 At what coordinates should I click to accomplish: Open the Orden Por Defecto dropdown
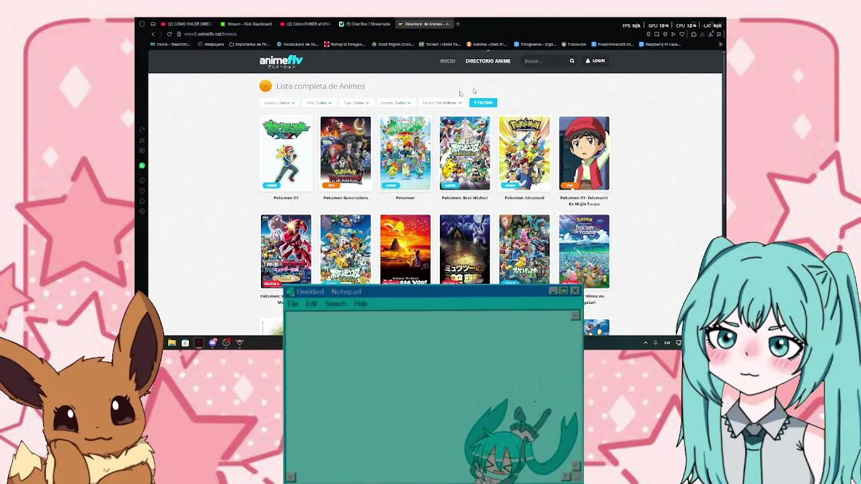coord(442,103)
